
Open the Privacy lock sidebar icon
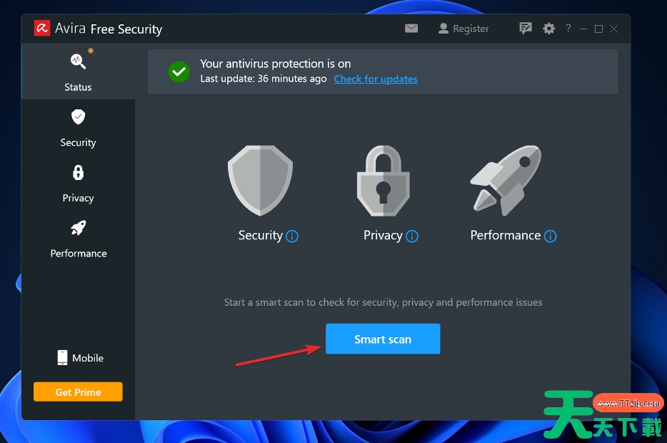click(x=79, y=172)
